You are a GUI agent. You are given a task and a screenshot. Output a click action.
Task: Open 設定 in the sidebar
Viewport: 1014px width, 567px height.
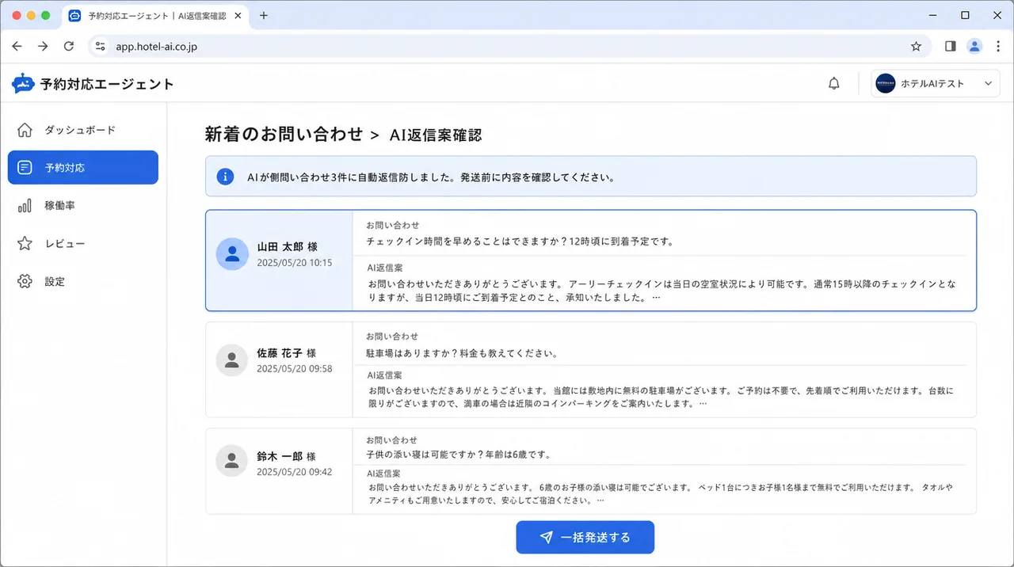coord(83,281)
